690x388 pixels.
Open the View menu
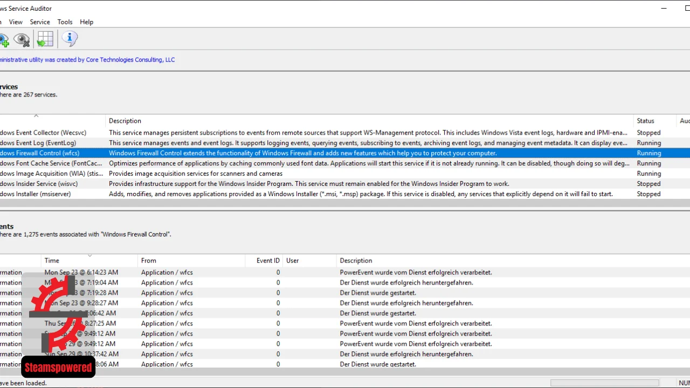16,22
